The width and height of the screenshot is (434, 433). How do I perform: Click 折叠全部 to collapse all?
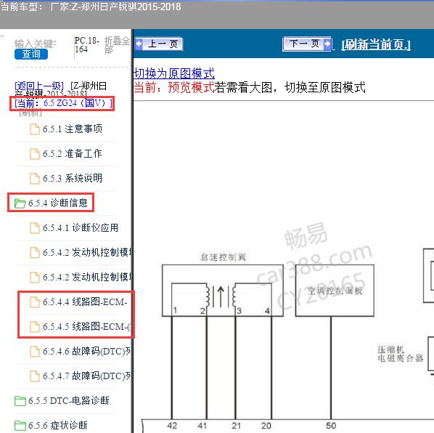click(117, 45)
